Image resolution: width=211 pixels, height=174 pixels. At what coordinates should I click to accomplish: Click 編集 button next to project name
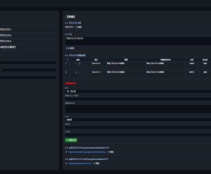coord(79,27)
